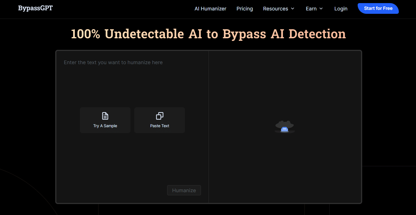Open the AI Humanizer page
The width and height of the screenshot is (416, 215).
click(210, 9)
